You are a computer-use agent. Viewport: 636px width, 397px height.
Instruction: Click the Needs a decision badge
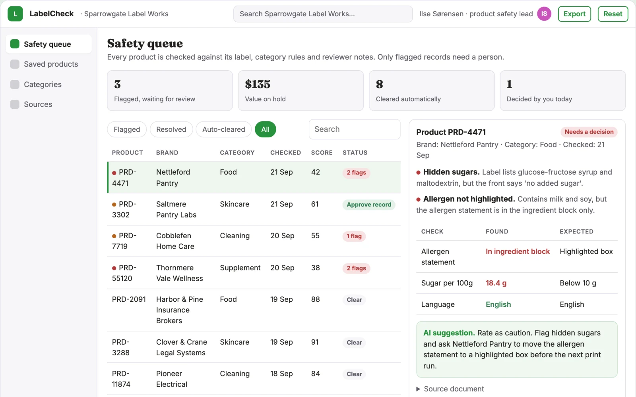pos(589,132)
